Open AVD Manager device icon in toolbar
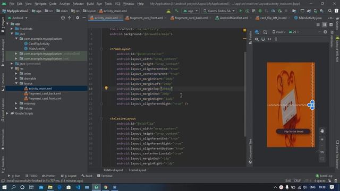 (x=315, y=11)
